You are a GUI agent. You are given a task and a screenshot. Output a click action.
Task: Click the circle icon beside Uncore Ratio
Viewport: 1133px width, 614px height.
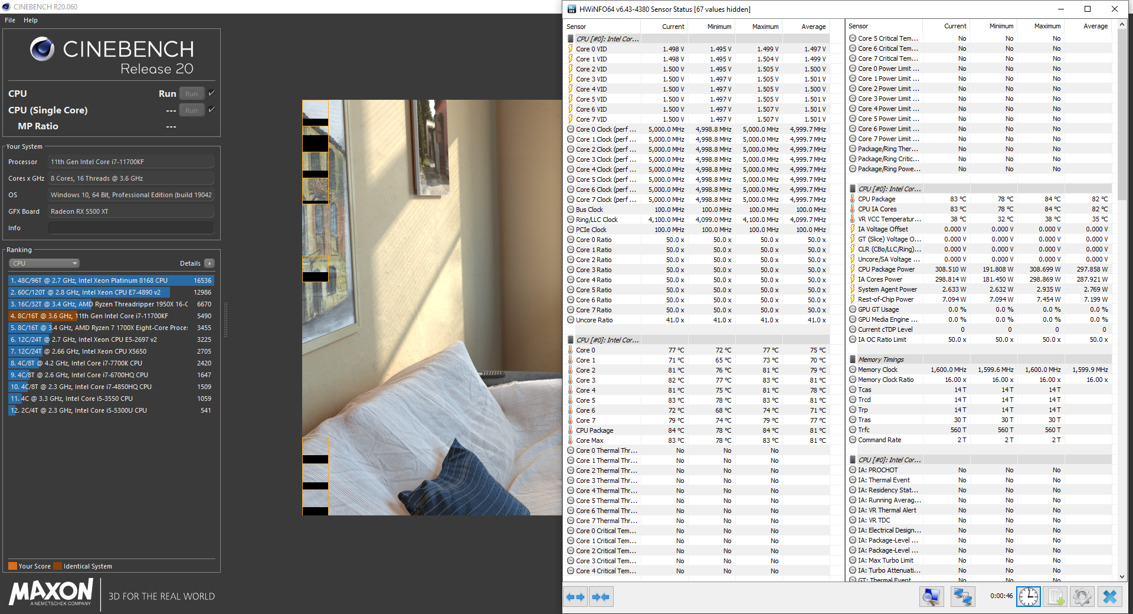coord(571,320)
